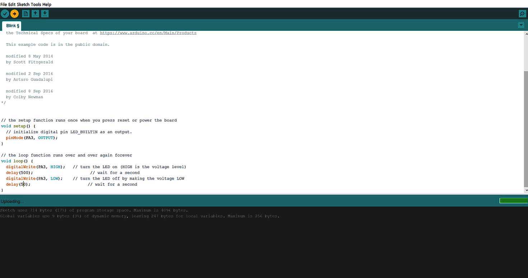Click the 'Sketch uses 714 bytes' console line
Screen dimensions: 528x278
tap(94, 210)
